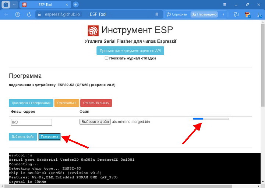Click the Espressif logo on the page
265x188 pixels.
[x=93, y=31]
